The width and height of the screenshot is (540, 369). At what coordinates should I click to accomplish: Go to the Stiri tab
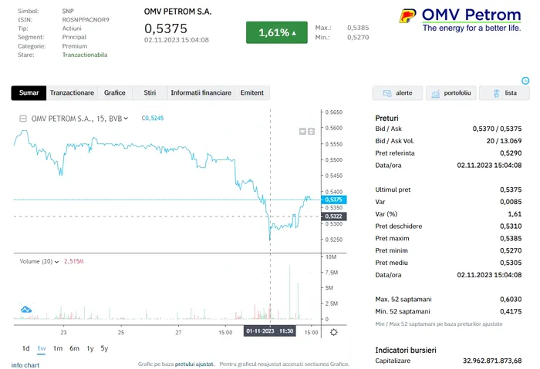pos(150,93)
